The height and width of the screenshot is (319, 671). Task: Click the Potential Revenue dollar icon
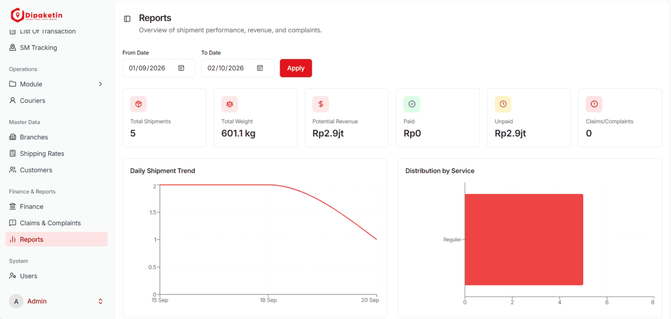pos(321,104)
